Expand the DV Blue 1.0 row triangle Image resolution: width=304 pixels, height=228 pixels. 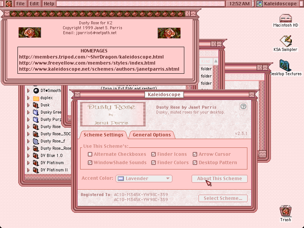pyautogui.click(x=28, y=155)
